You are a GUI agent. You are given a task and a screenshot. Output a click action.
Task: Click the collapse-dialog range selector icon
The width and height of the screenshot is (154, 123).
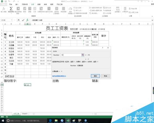pyautogui.click(x=83, y=55)
